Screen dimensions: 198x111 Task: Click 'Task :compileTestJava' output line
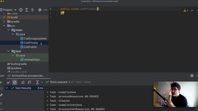64,105
